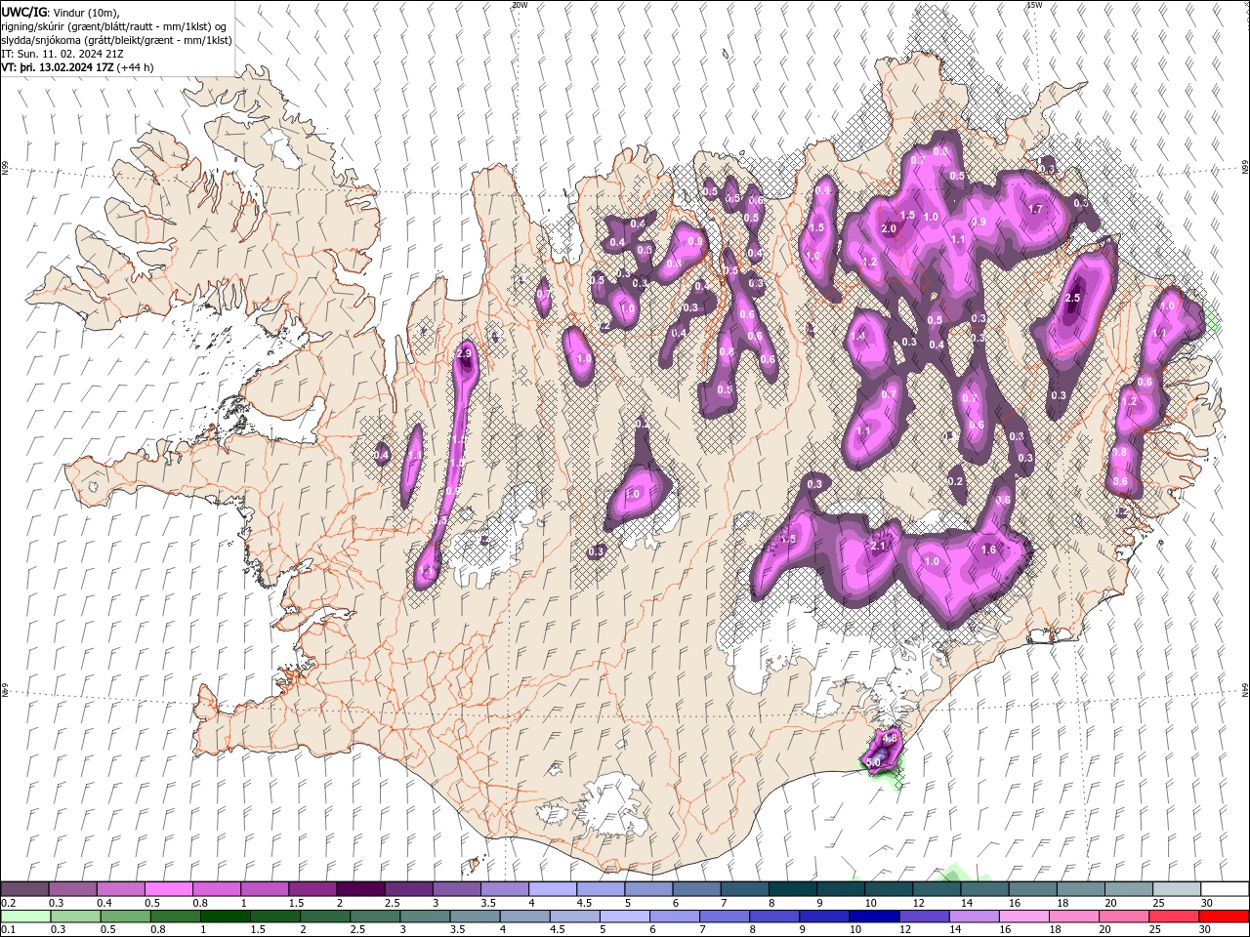Click the UWC/IG Vindur (10m) title line

[59, 12]
